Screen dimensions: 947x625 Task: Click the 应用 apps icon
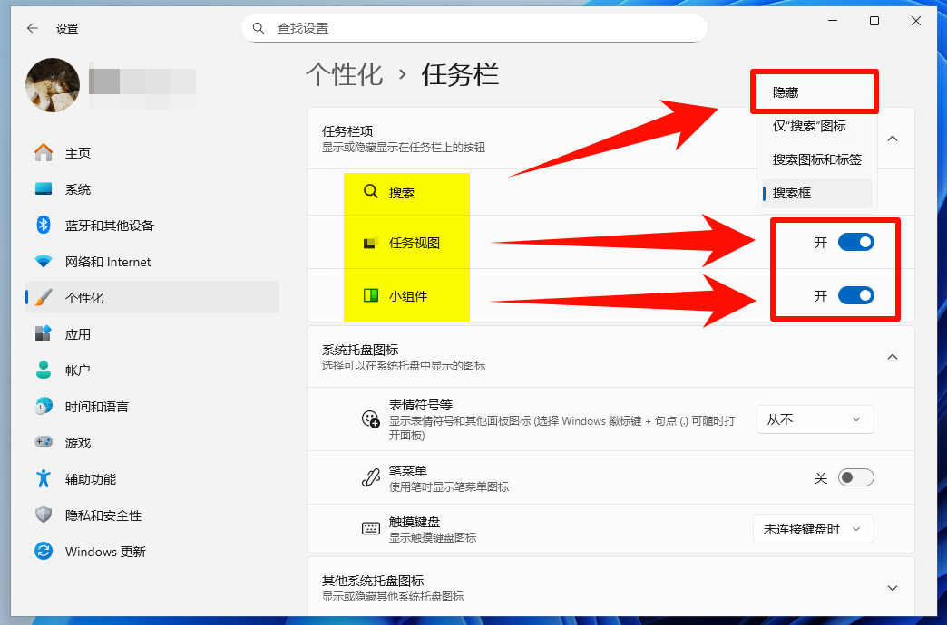coord(44,333)
